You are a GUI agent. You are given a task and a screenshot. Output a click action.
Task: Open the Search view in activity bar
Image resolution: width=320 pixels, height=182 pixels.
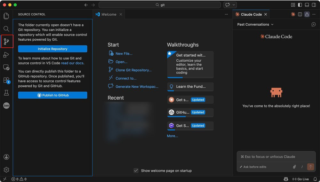[6, 29]
